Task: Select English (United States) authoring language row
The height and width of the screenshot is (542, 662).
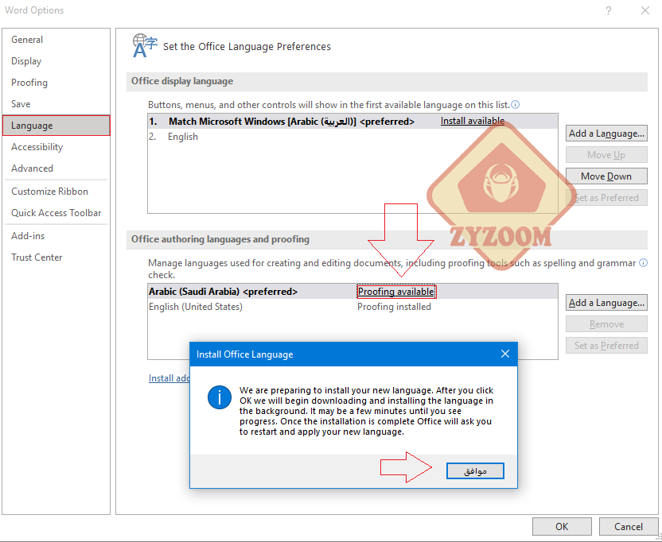Action: tap(352, 307)
